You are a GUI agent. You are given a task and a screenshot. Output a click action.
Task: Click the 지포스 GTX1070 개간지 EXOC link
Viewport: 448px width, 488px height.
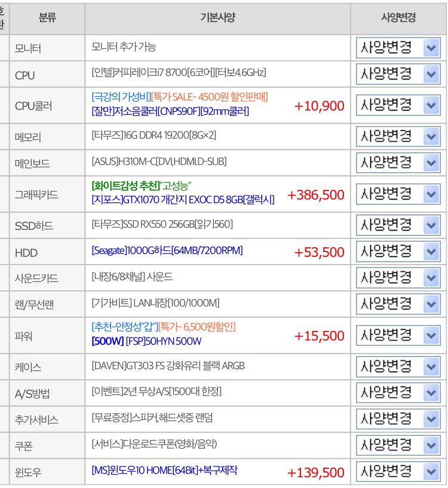pyautogui.click(x=183, y=200)
